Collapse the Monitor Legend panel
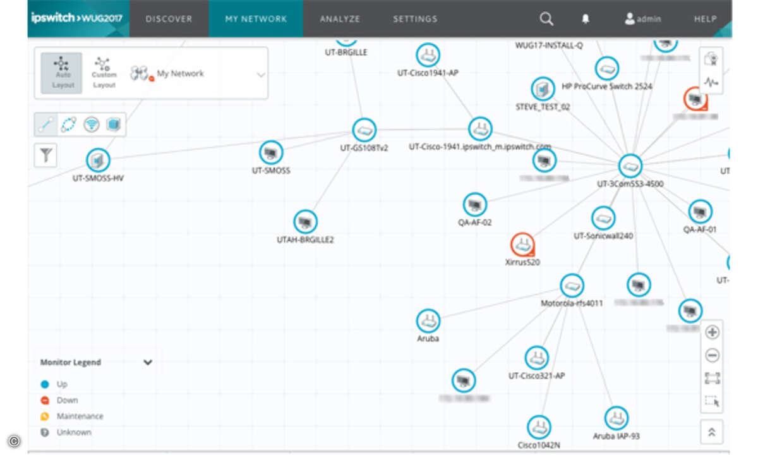The width and height of the screenshot is (758, 455). [x=148, y=363]
